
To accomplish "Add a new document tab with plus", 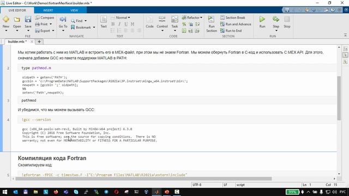I will (39, 41).
